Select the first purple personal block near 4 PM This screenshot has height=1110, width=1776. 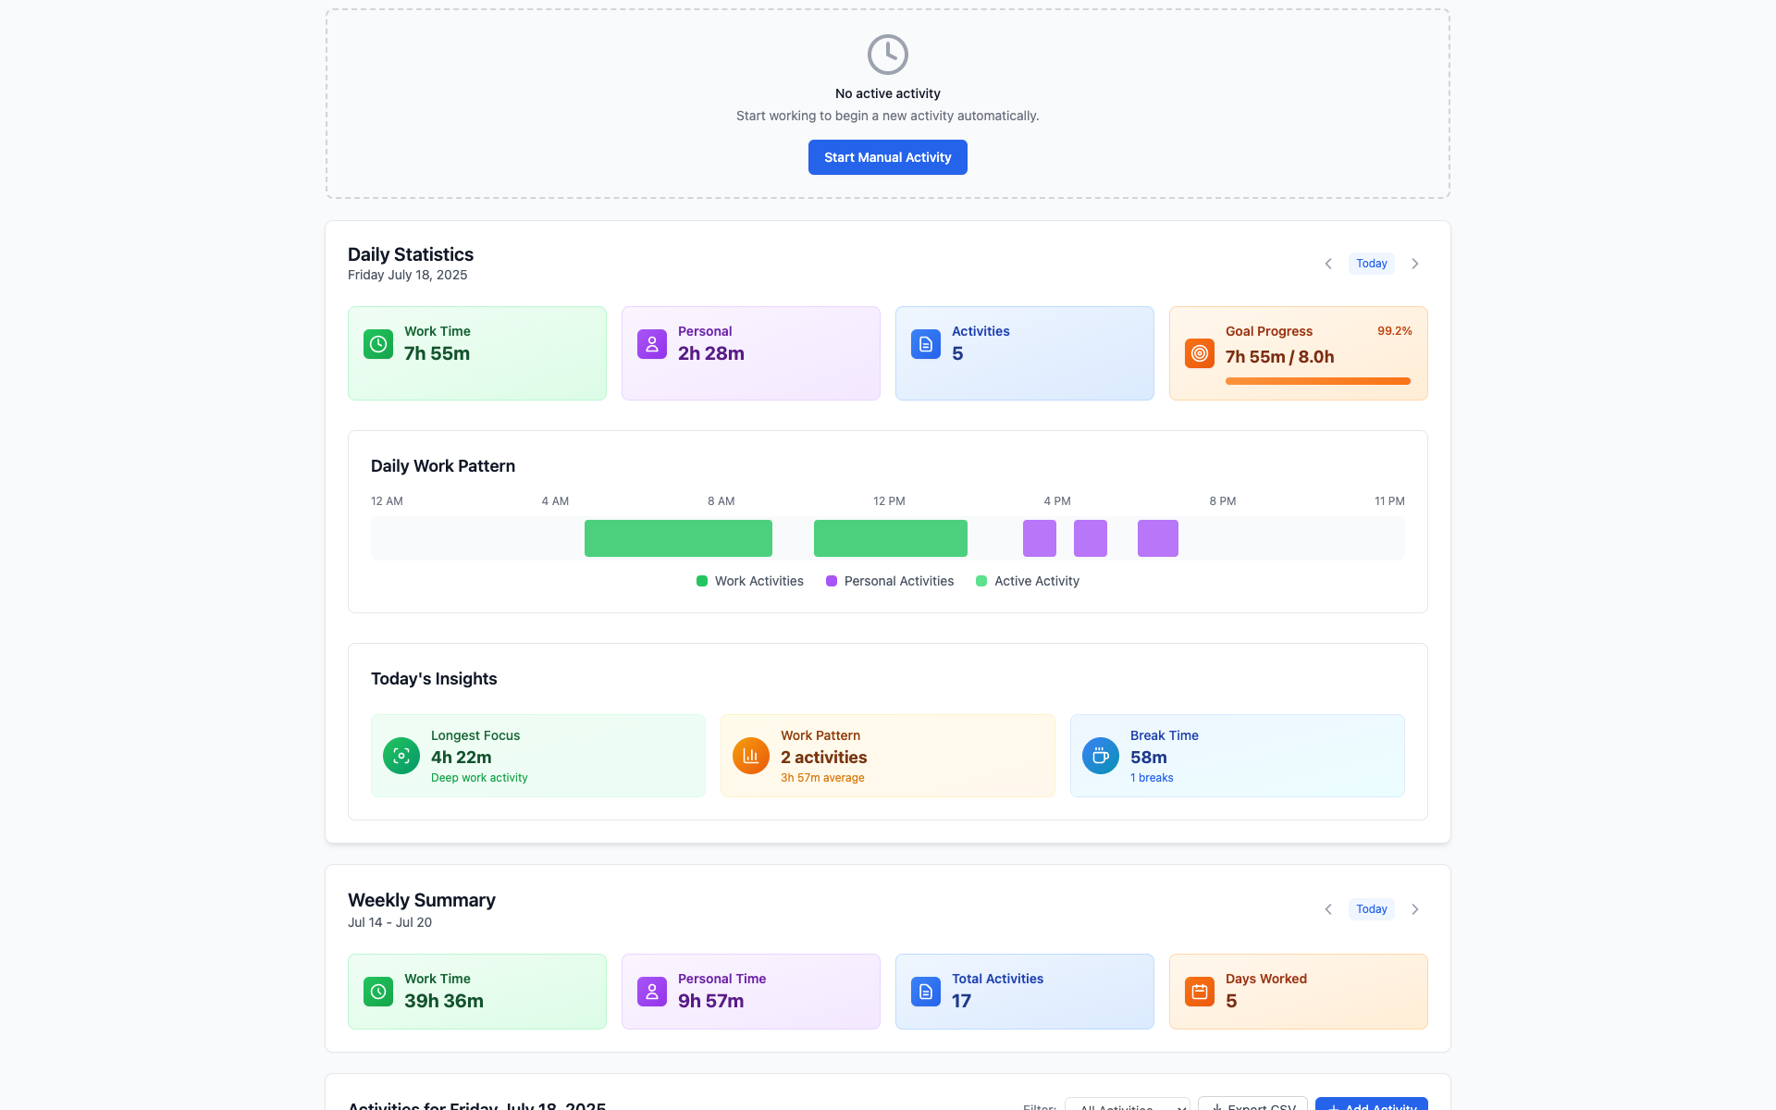coord(1040,538)
